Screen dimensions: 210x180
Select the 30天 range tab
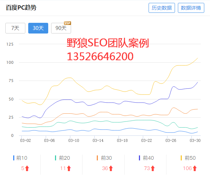pyautogui.click(x=38, y=28)
